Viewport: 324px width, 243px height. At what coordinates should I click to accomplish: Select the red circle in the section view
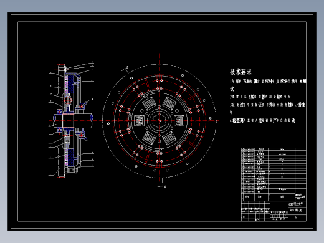(x=67, y=100)
